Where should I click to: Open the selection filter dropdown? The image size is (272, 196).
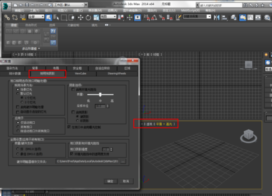pyautogui.click(x=36, y=16)
